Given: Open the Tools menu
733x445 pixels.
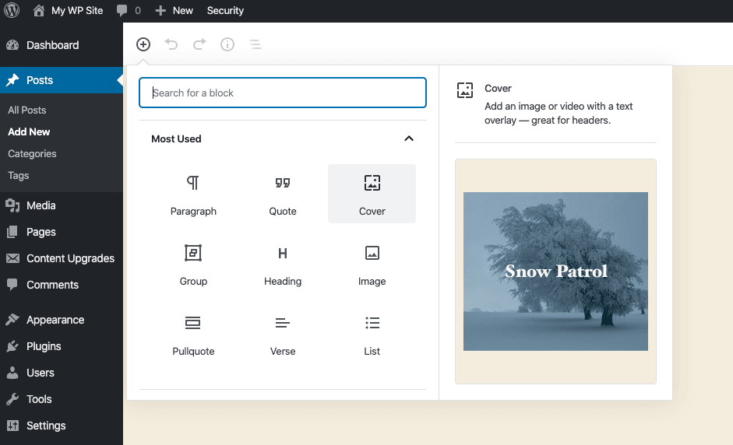Looking at the screenshot, I should [62, 399].
